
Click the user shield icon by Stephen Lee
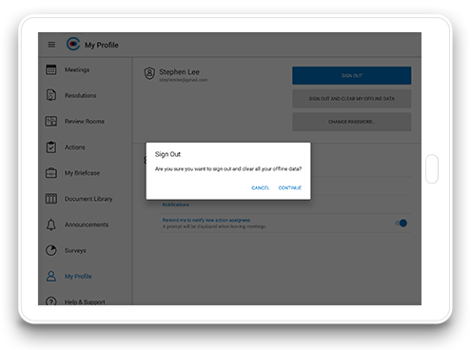tap(149, 73)
